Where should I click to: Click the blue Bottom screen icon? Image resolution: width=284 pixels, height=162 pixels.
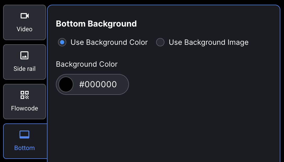click(x=25, y=134)
